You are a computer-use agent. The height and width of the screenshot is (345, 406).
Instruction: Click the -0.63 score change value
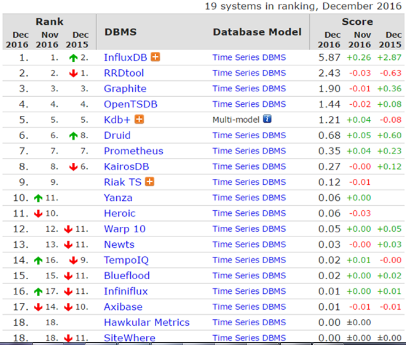[x=390, y=73]
